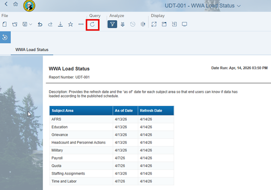This screenshot has width=271, height=190.
Task: Select the Military subject area cell
Action: pos(81,150)
